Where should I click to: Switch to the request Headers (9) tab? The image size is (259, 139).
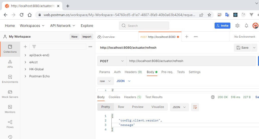pyautogui.click(x=133, y=72)
